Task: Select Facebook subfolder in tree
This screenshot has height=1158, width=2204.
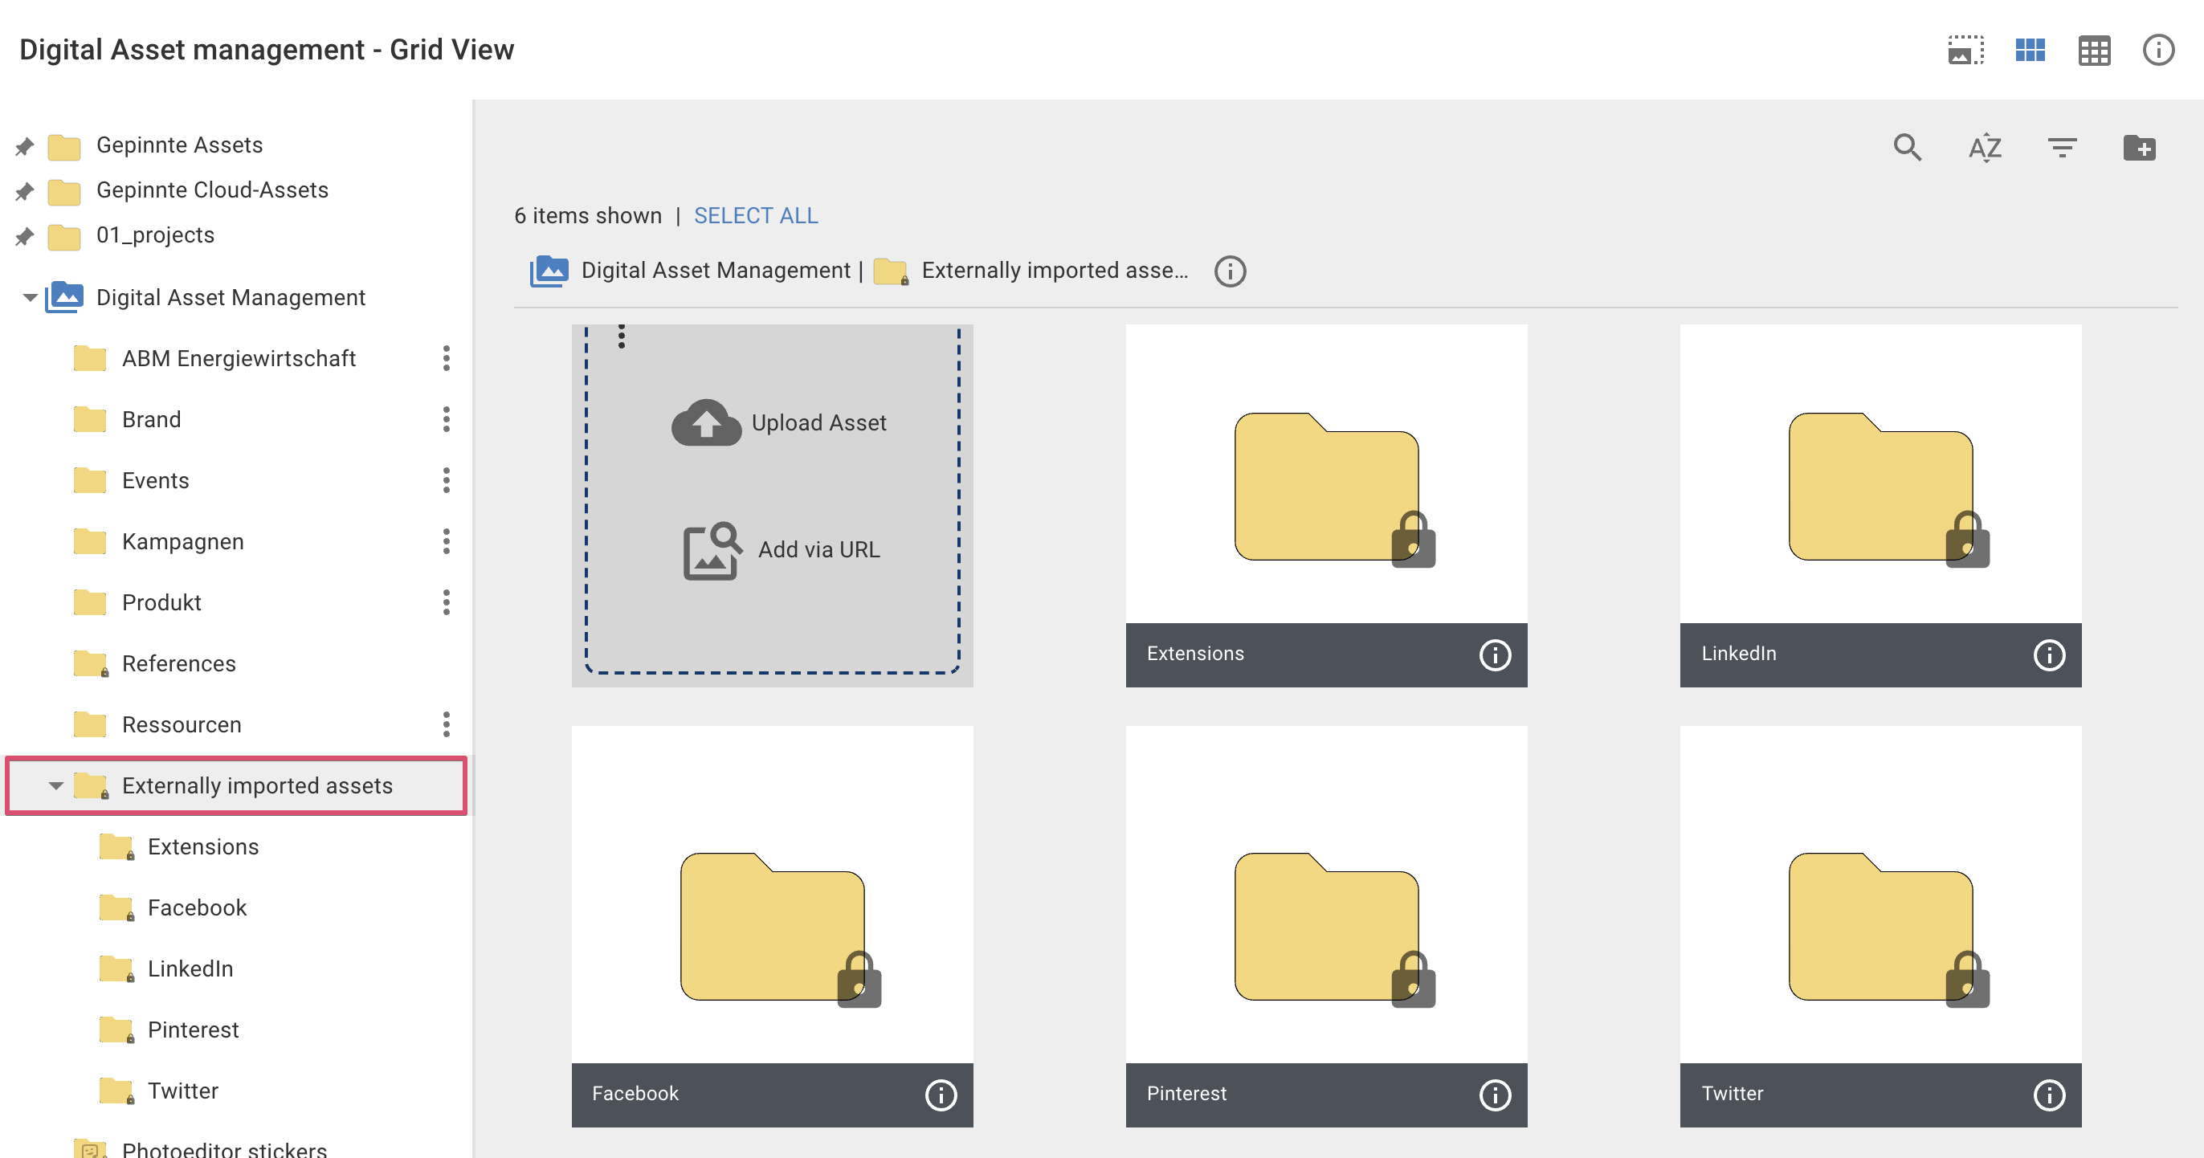Action: point(197,907)
